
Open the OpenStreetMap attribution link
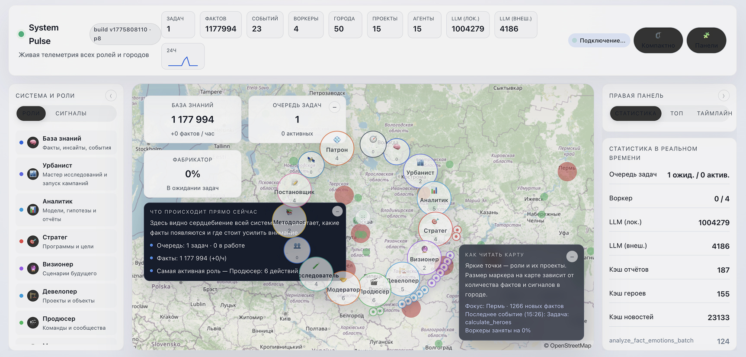567,345
